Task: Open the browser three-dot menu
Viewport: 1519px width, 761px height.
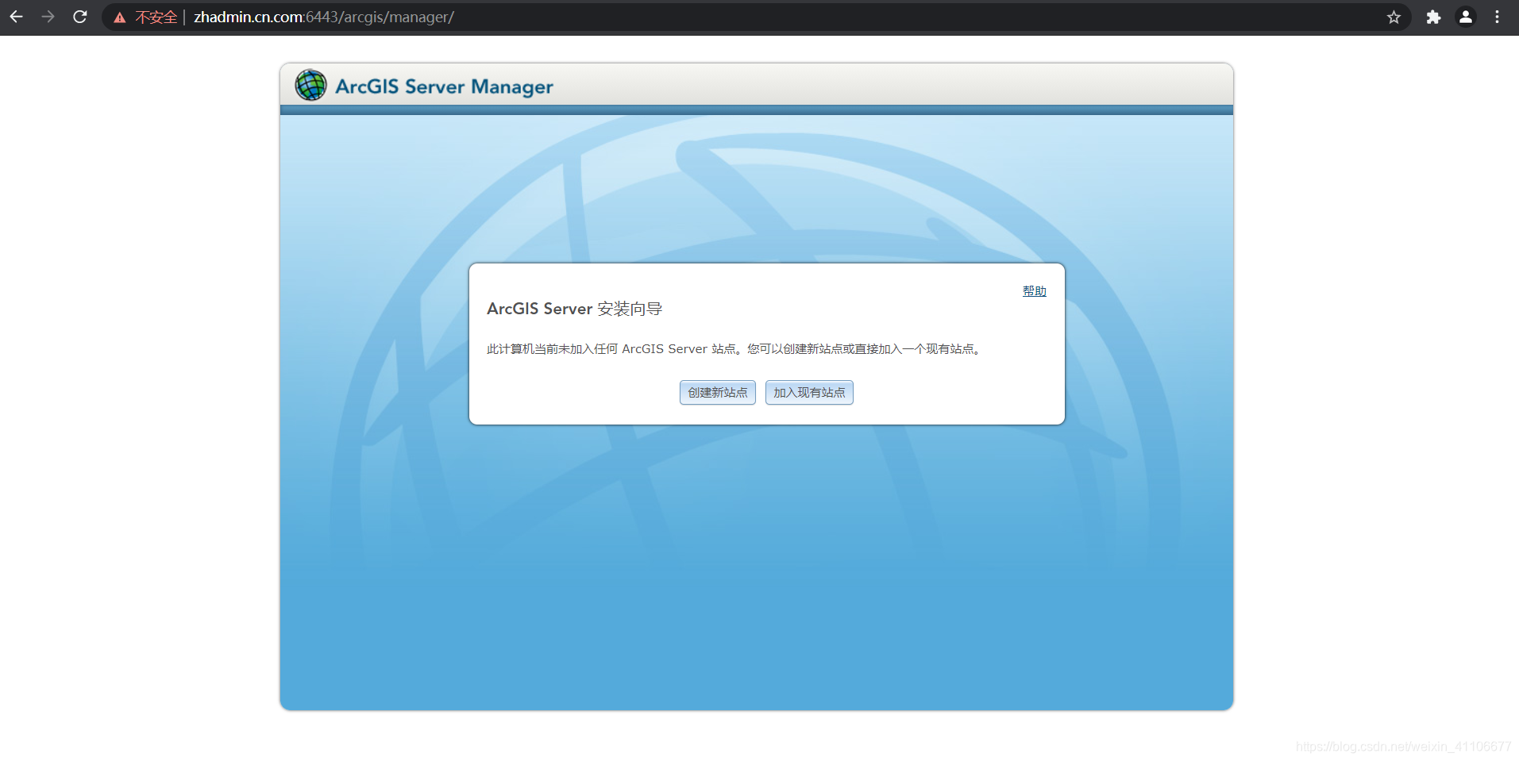Action: tap(1497, 17)
